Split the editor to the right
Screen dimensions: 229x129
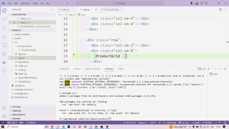click(220, 10)
